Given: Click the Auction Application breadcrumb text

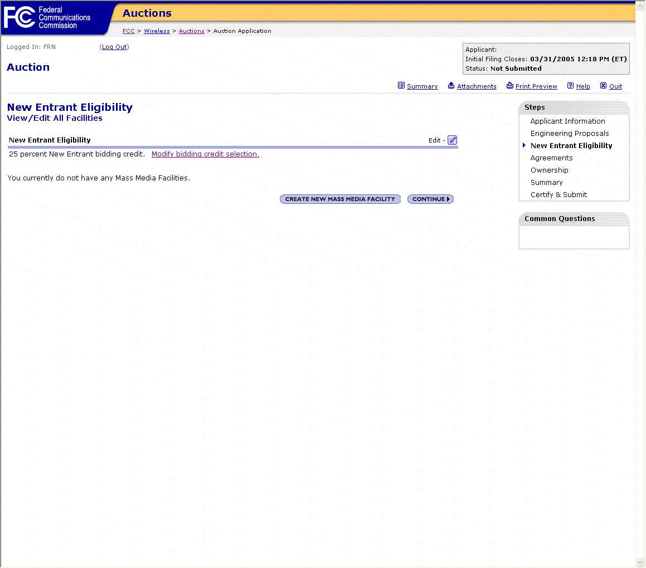Looking at the screenshot, I should [x=242, y=31].
